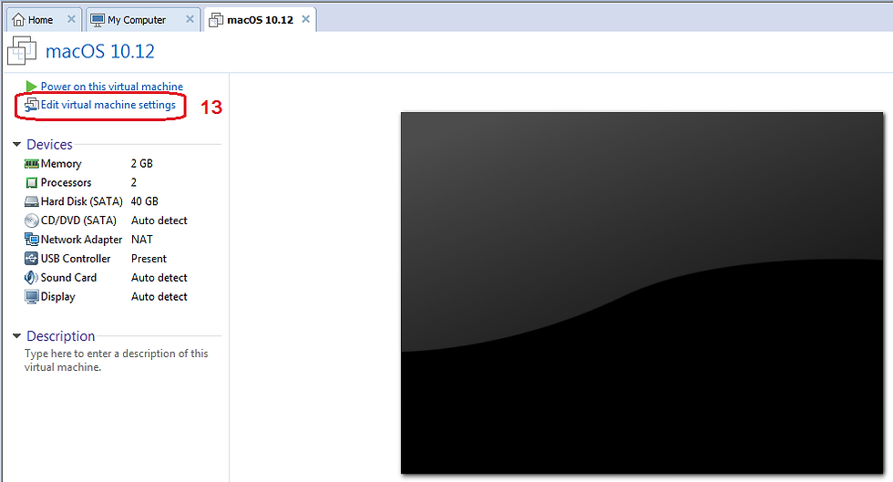Switch to the Home tab
Viewport: 893px width, 482px height.
pyautogui.click(x=45, y=20)
